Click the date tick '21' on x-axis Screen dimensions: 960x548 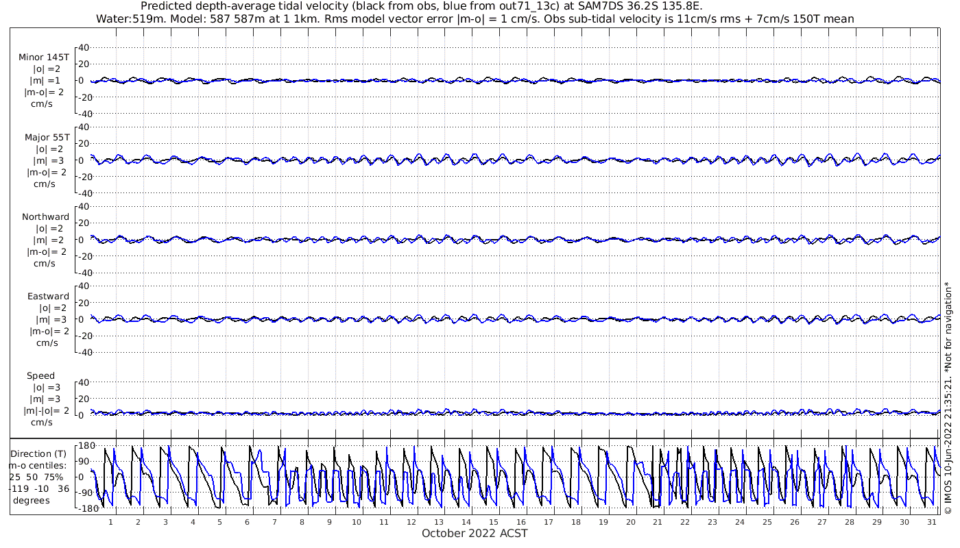tap(658, 522)
